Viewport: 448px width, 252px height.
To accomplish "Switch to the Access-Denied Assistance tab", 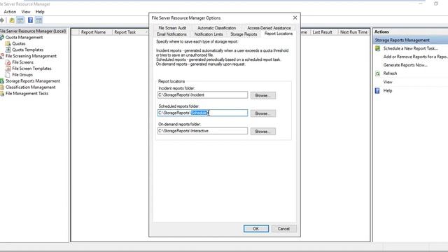I will coord(269,28).
